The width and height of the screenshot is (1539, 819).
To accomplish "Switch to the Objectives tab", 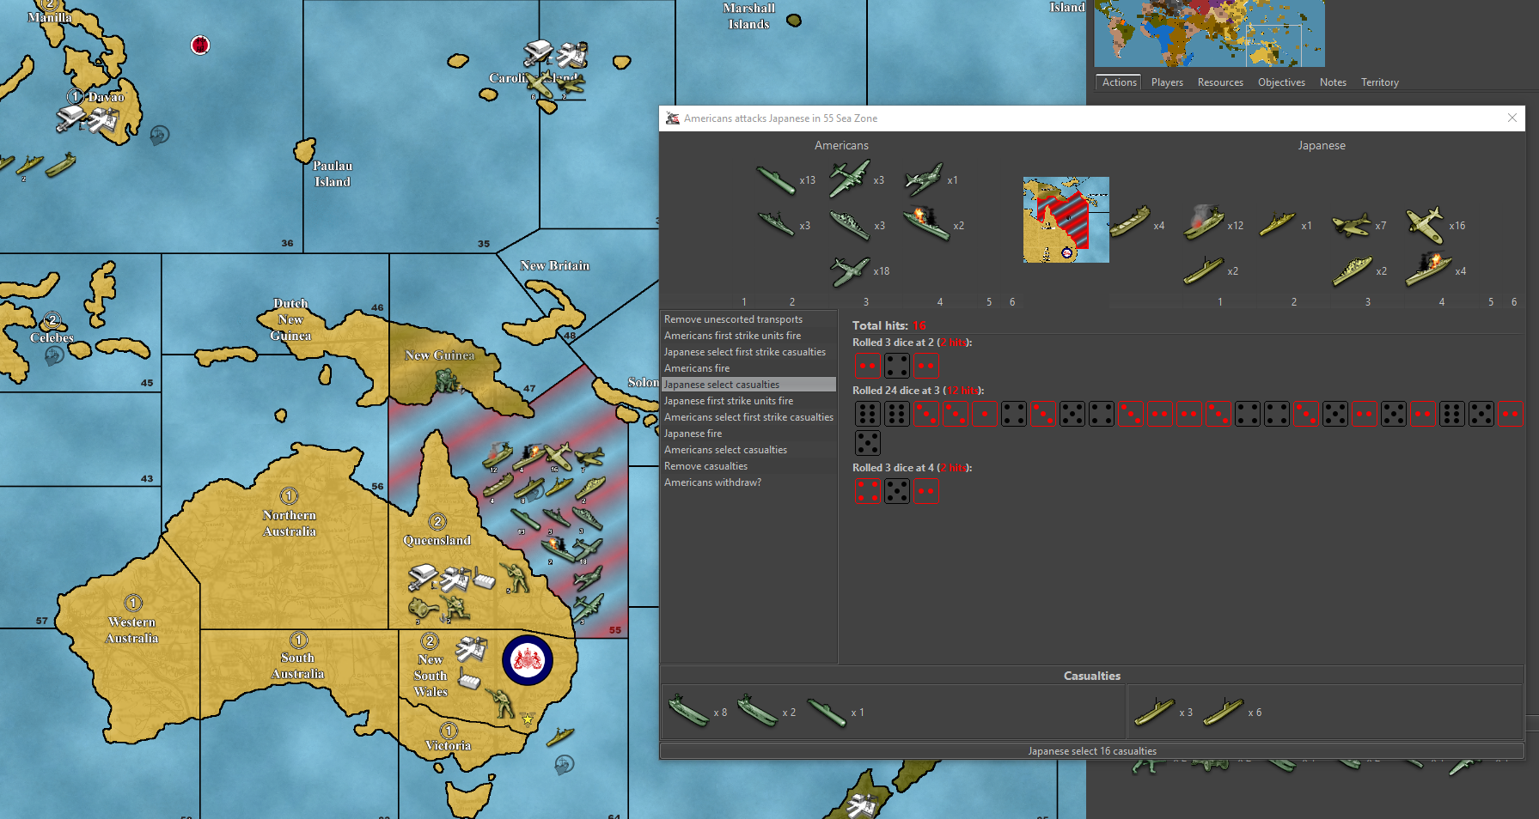I will coord(1281,82).
